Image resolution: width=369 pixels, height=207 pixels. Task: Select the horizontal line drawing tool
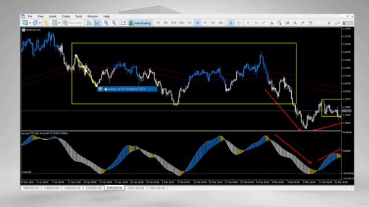click(x=256, y=23)
